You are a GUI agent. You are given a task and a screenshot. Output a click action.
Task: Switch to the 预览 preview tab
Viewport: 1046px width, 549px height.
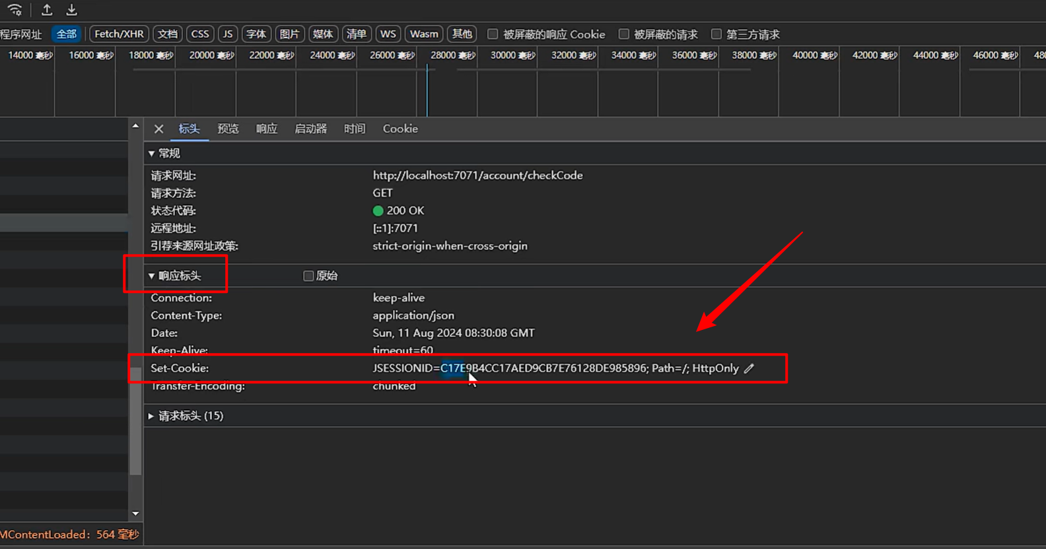click(x=228, y=129)
